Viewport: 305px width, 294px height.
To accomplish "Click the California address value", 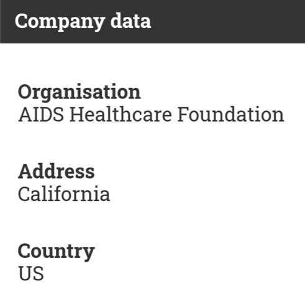I will 64,194.
